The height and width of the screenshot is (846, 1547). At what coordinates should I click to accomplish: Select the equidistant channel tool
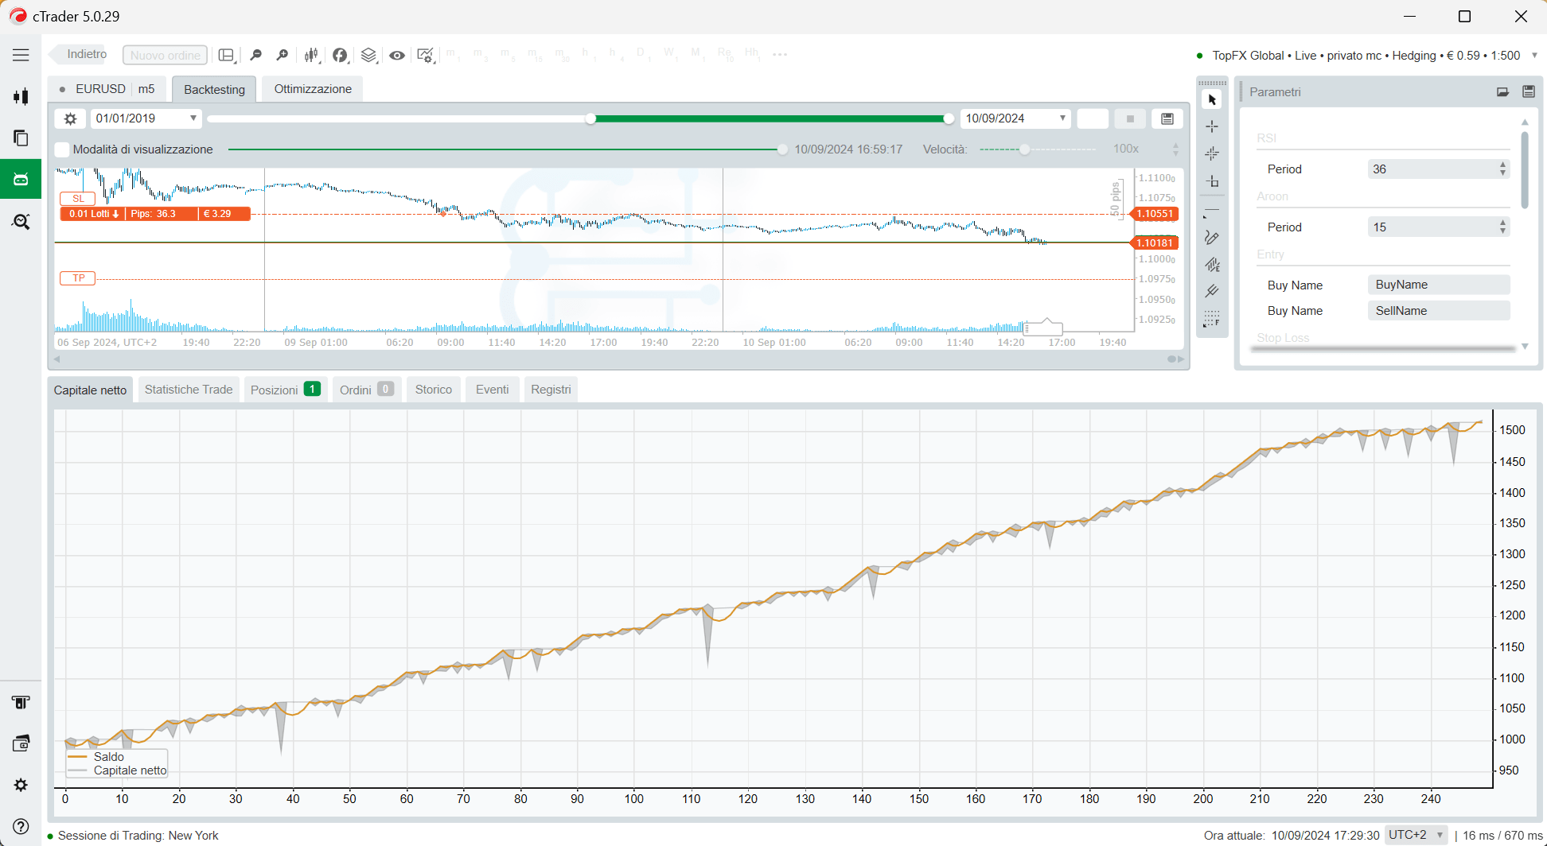1212,265
